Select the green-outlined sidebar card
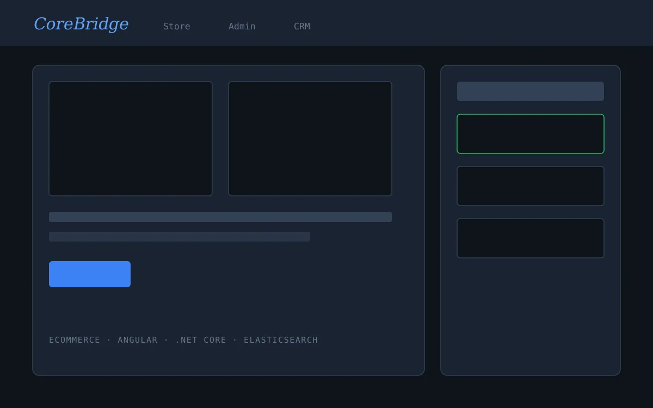This screenshot has height=408, width=653. click(531, 134)
